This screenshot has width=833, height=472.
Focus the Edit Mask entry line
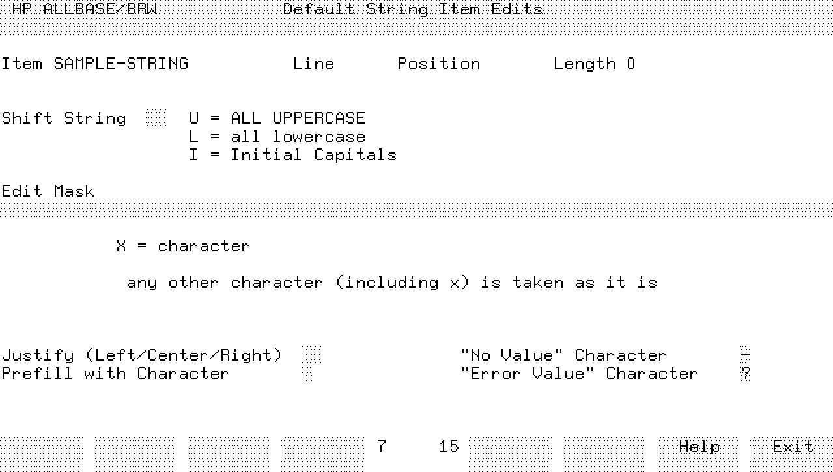click(x=416, y=209)
